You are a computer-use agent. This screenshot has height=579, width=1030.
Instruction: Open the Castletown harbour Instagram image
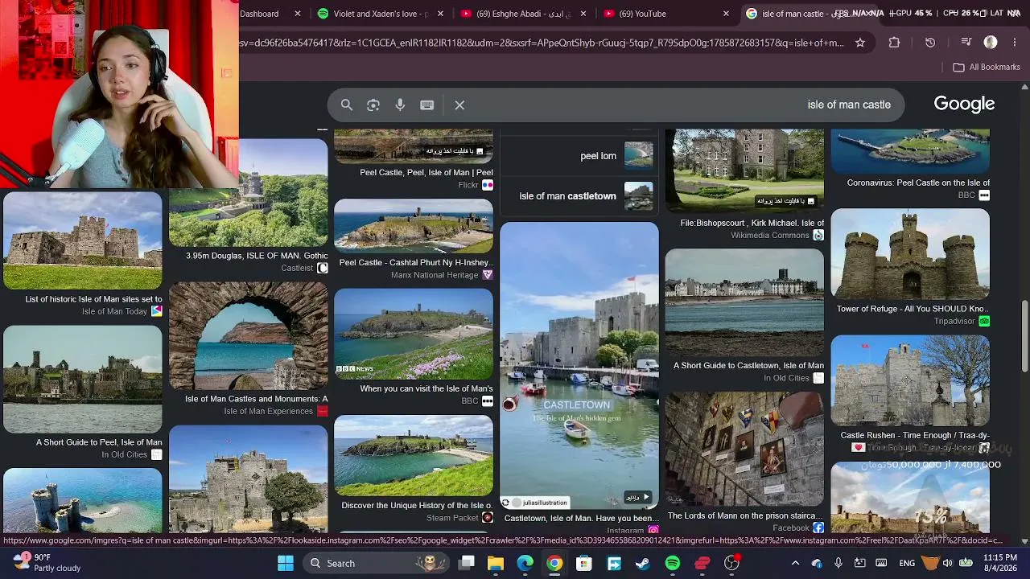[x=579, y=367]
